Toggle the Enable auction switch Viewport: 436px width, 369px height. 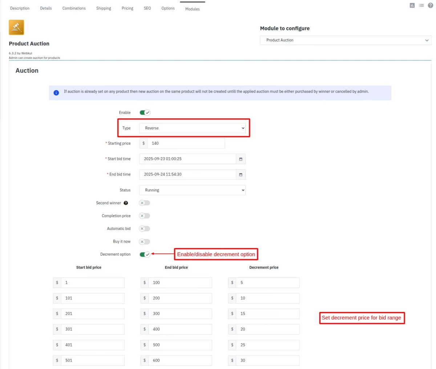[145, 113]
